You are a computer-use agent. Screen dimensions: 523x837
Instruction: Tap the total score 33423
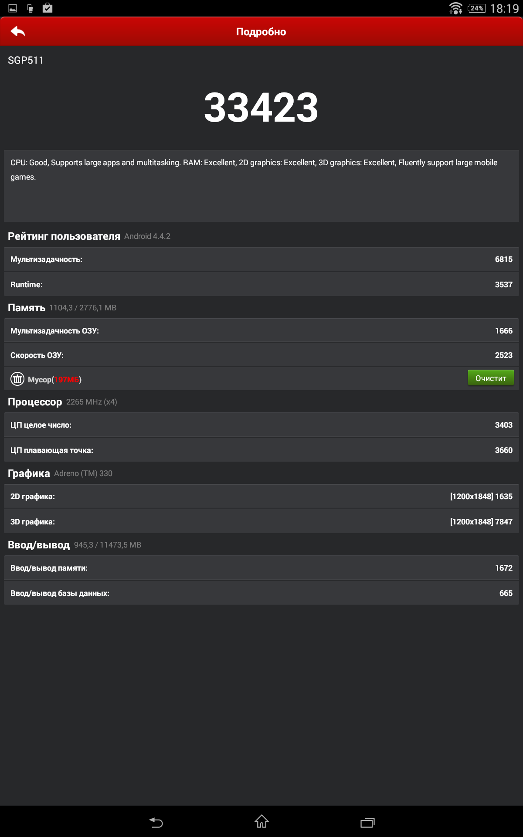click(261, 108)
